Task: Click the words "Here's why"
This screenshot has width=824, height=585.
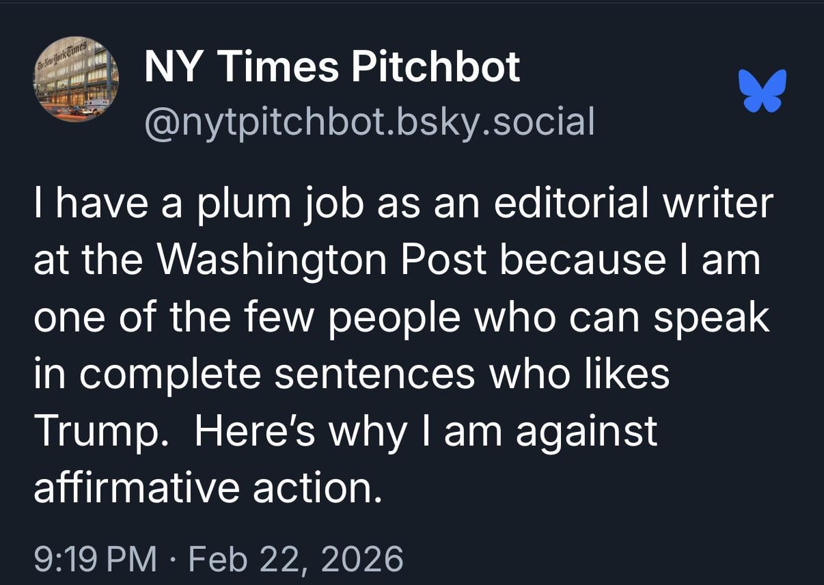Action: point(300,431)
